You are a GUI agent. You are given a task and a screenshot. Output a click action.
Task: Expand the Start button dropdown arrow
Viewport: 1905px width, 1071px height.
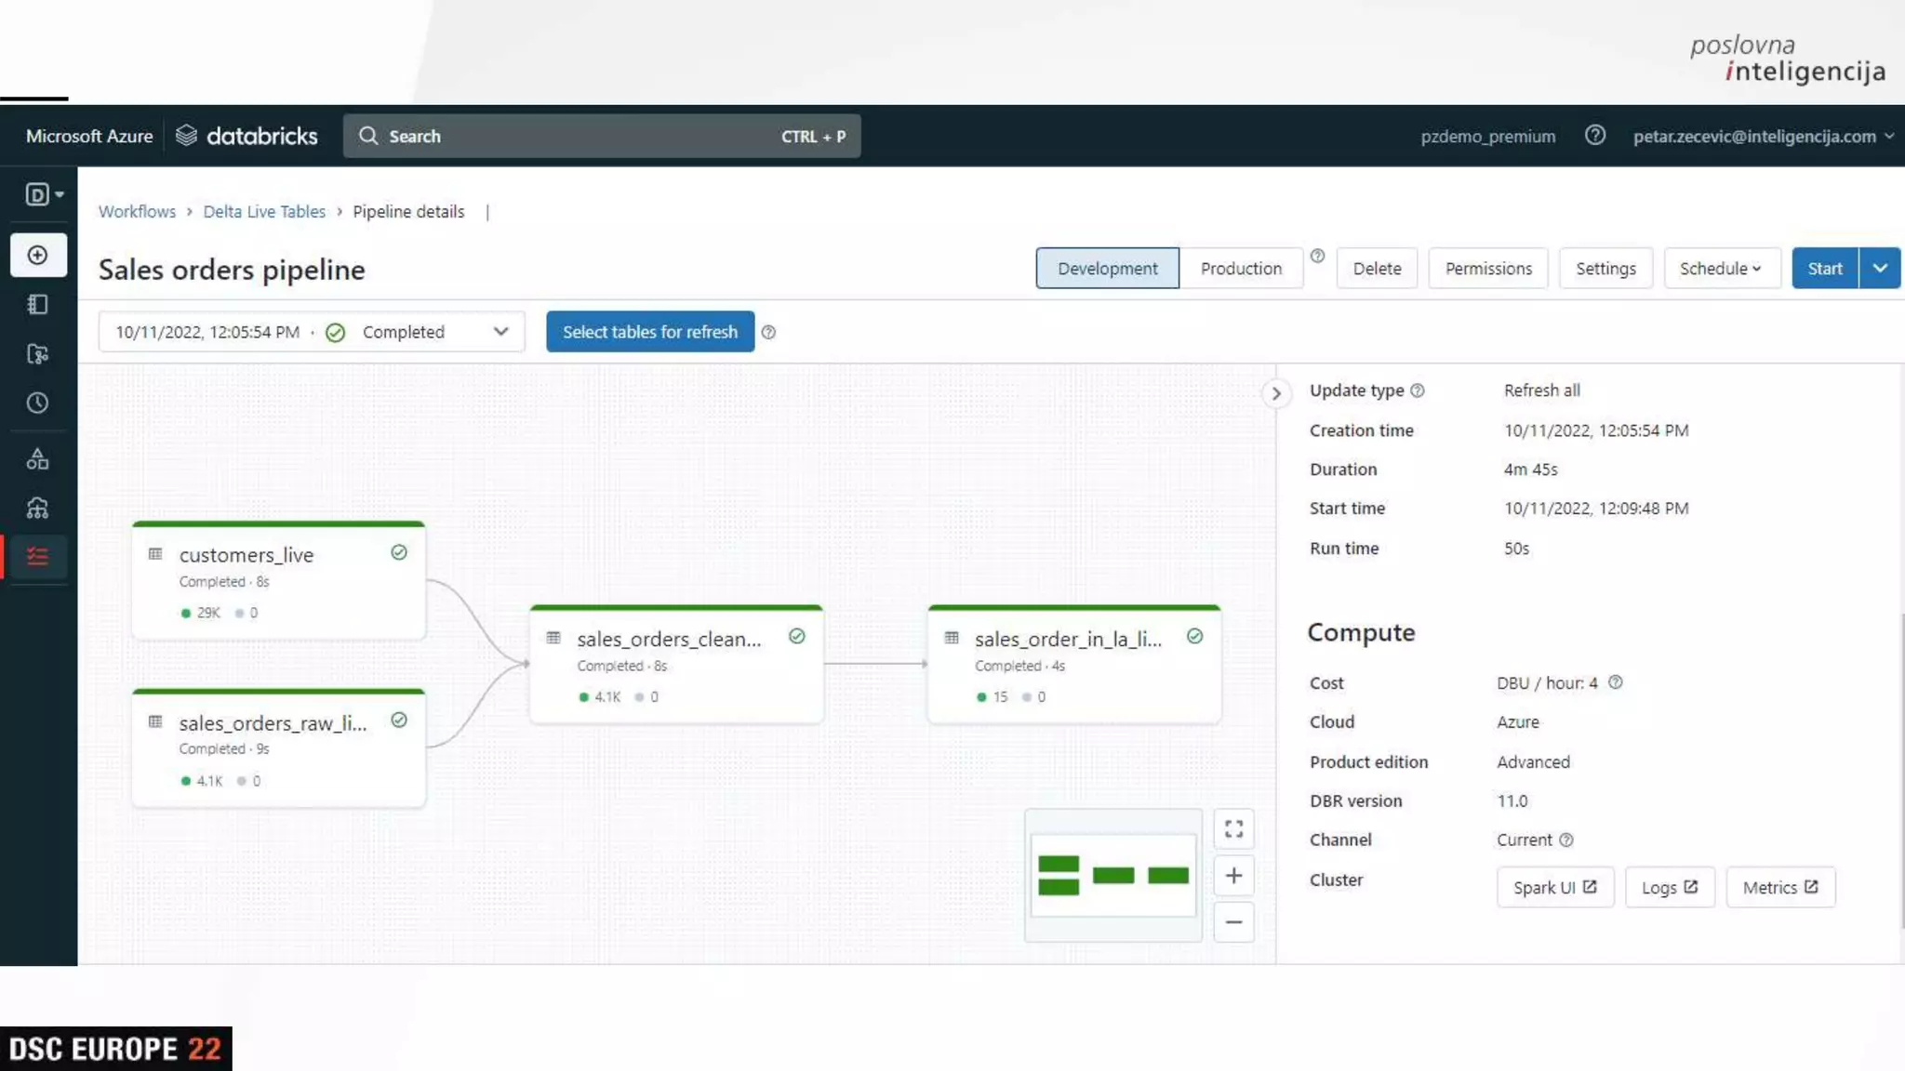coord(1879,269)
